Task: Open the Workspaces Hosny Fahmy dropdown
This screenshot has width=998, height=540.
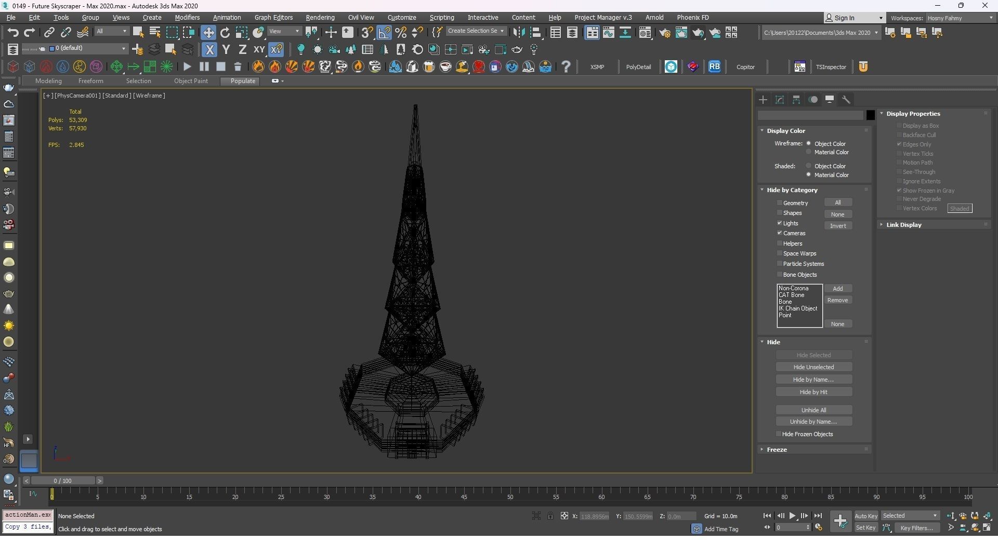Action: click(960, 18)
